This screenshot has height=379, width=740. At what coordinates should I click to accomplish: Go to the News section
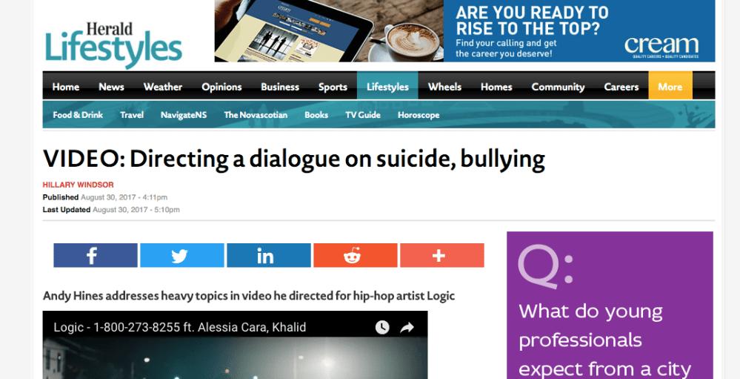(111, 87)
